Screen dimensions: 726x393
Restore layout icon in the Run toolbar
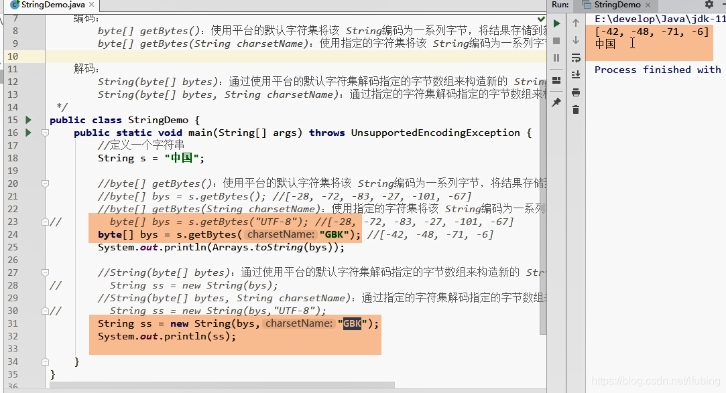[556, 80]
